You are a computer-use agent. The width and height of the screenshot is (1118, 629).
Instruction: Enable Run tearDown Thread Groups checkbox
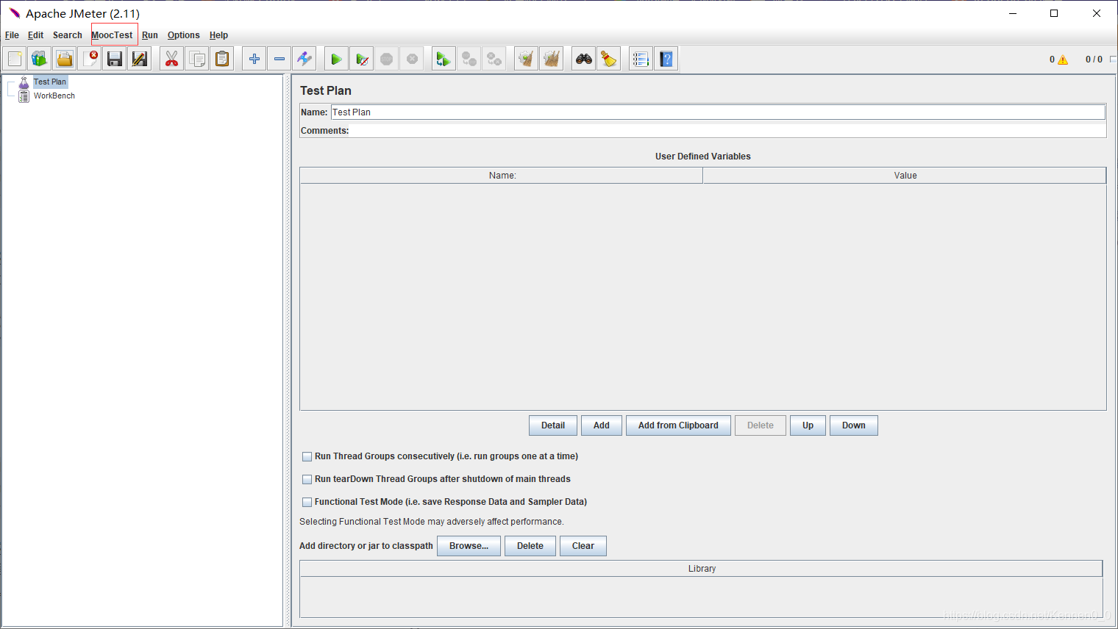click(307, 479)
